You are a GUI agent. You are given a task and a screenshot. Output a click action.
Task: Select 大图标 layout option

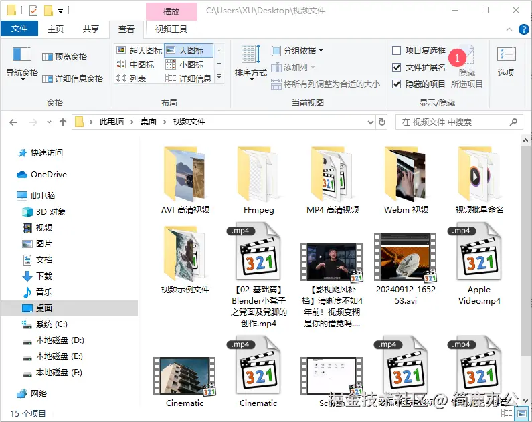click(x=189, y=50)
